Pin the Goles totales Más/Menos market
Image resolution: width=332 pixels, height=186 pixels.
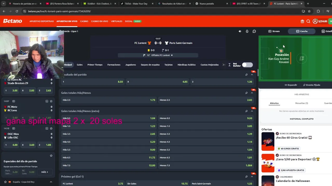[x=246, y=93]
